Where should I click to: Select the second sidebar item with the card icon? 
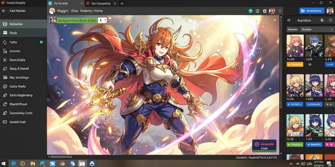[23, 33]
